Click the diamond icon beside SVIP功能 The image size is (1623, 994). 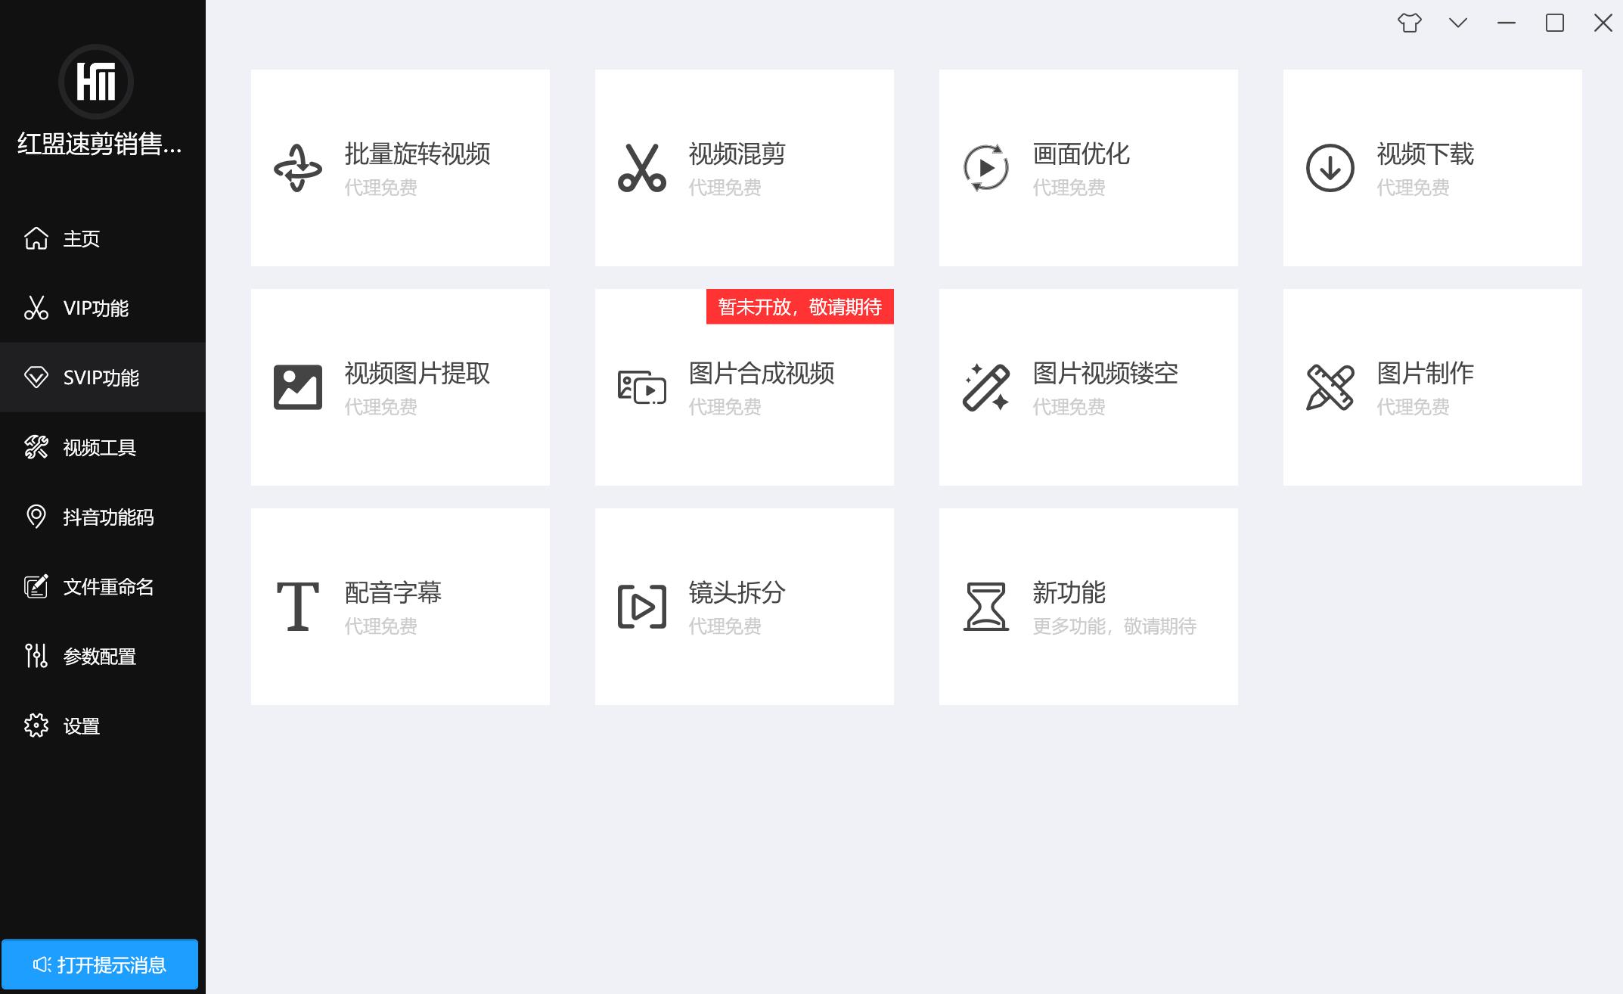[36, 377]
